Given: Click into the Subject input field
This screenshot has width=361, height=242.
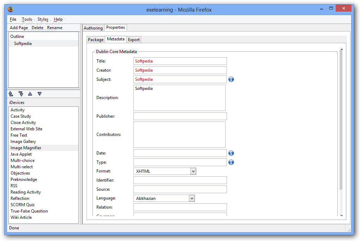Looking at the screenshot, I should [x=180, y=79].
